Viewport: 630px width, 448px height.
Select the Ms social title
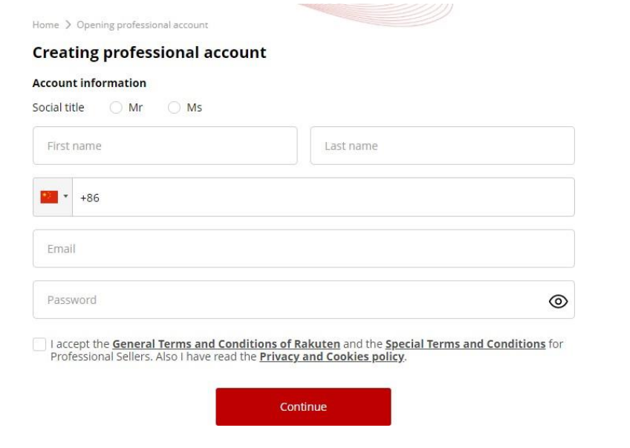[x=174, y=108]
